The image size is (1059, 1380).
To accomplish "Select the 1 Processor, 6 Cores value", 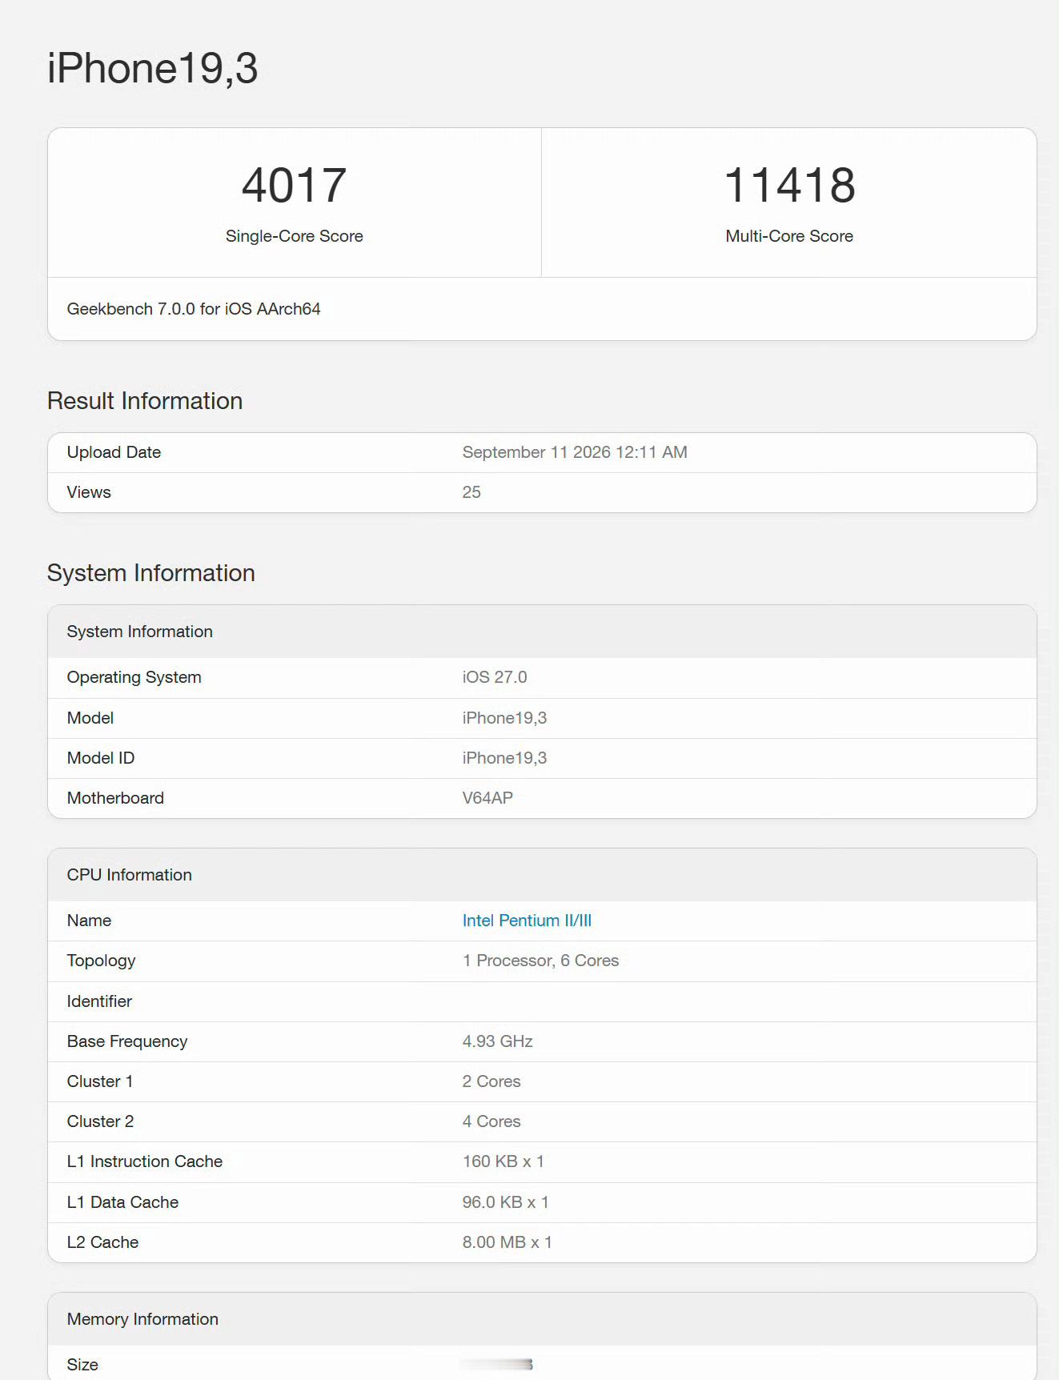I will [x=540, y=961].
